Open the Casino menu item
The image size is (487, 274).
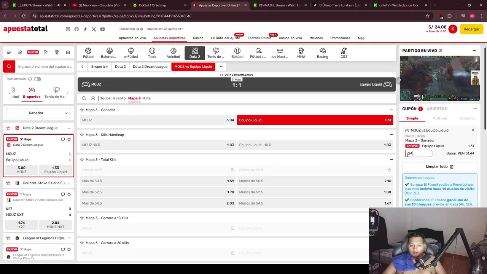[198, 38]
